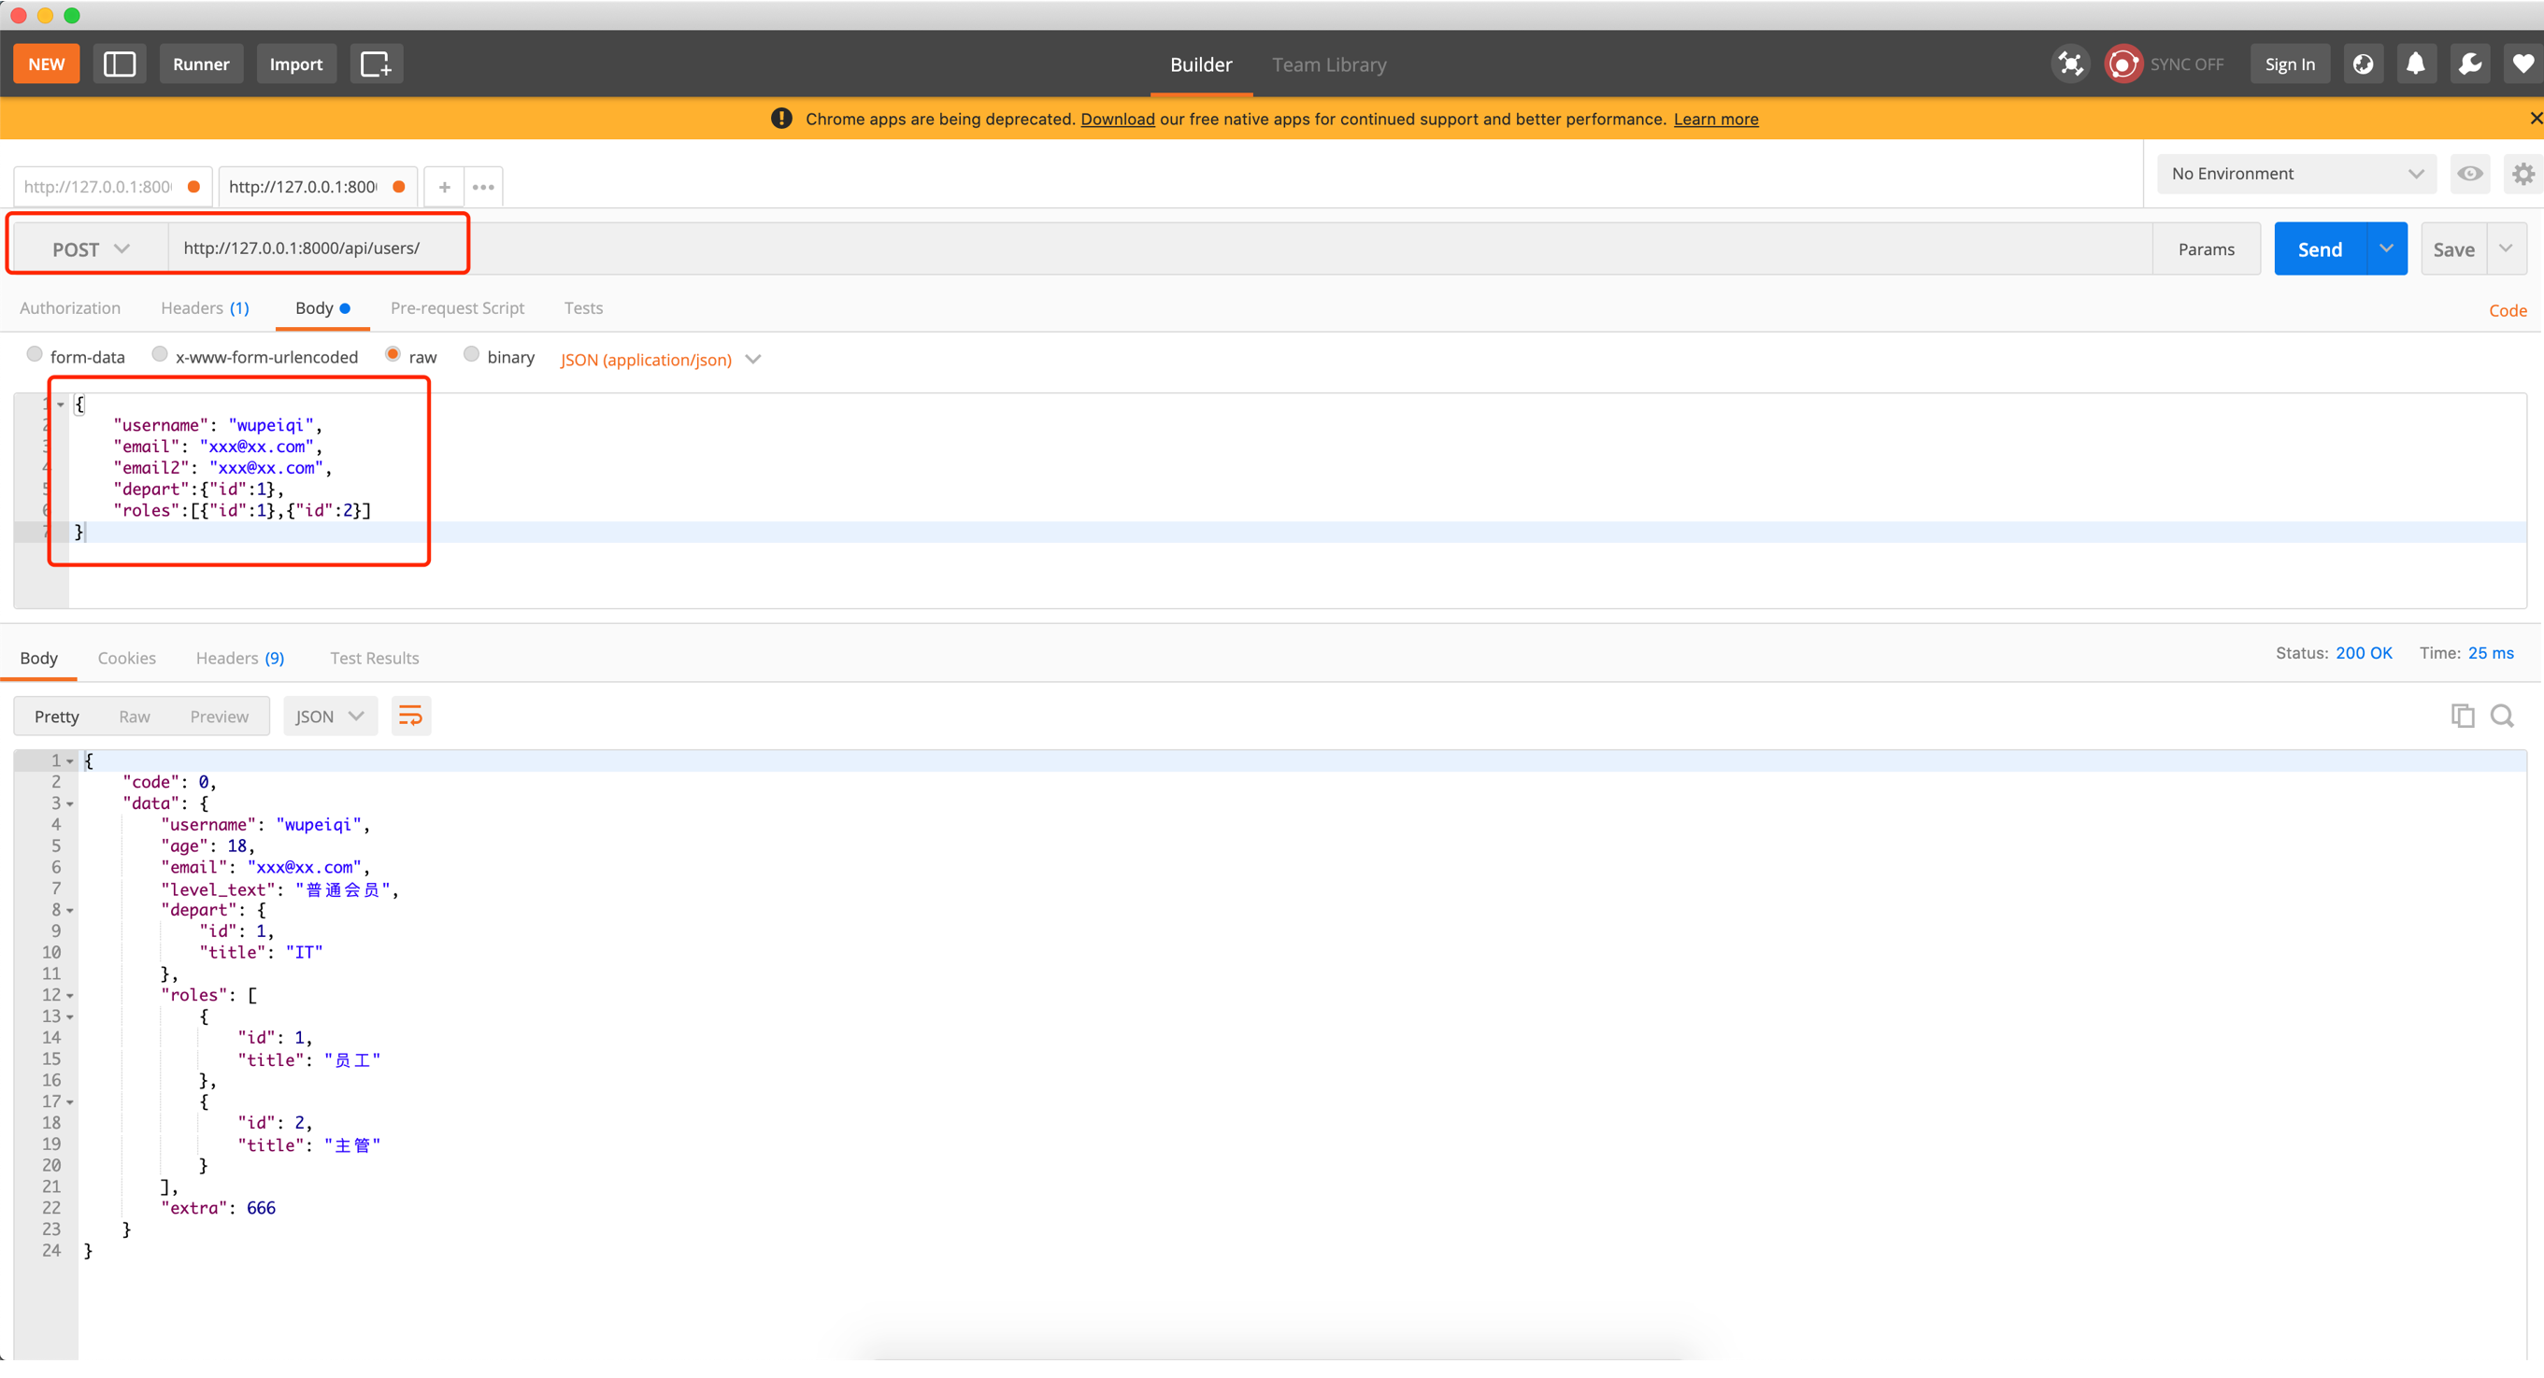This screenshot has height=1378, width=2544.
Task: Click the blue Send button
Action: click(2319, 249)
